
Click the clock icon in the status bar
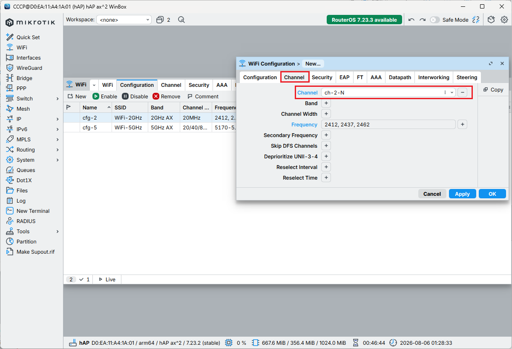(x=393, y=343)
